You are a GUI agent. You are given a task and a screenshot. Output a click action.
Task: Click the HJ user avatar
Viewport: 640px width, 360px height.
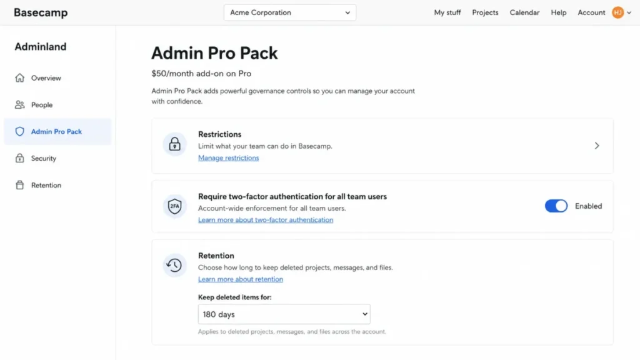(x=618, y=12)
